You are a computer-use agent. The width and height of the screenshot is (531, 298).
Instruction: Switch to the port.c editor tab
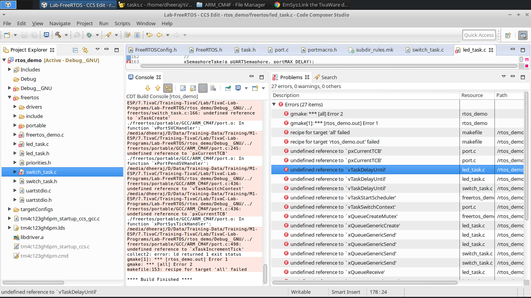[x=278, y=50]
